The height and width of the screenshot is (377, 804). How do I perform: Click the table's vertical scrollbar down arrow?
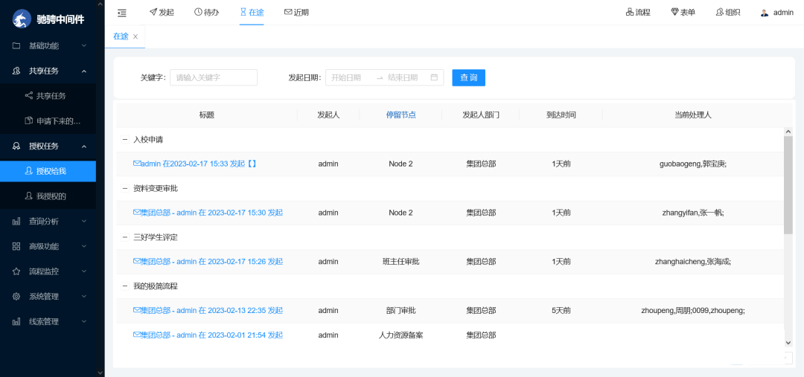click(x=788, y=342)
